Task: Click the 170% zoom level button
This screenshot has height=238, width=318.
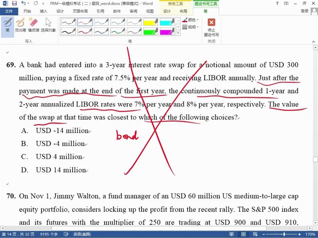Action: [310, 234]
